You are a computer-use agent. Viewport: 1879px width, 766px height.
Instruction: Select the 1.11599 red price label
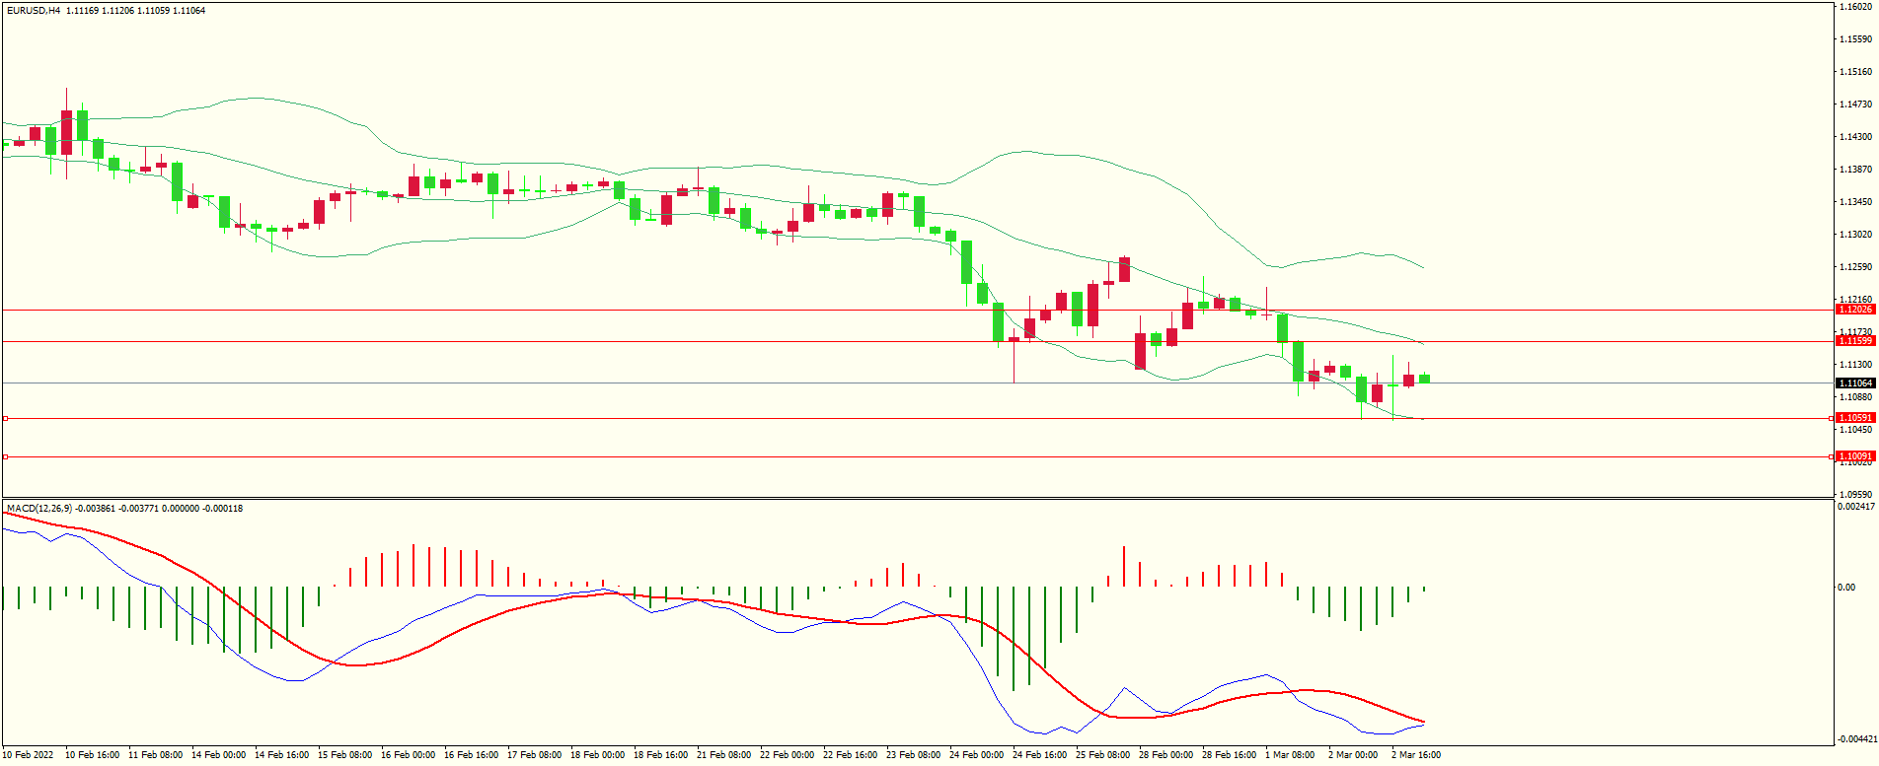coord(1854,341)
